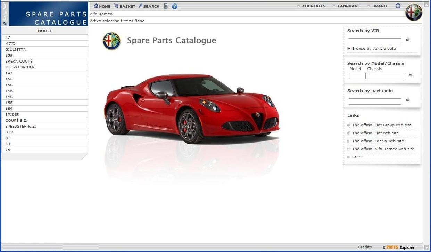The image size is (431, 252).
Task: Click the Alfa Romeo badge beside catalogue title
Action: tap(111, 41)
